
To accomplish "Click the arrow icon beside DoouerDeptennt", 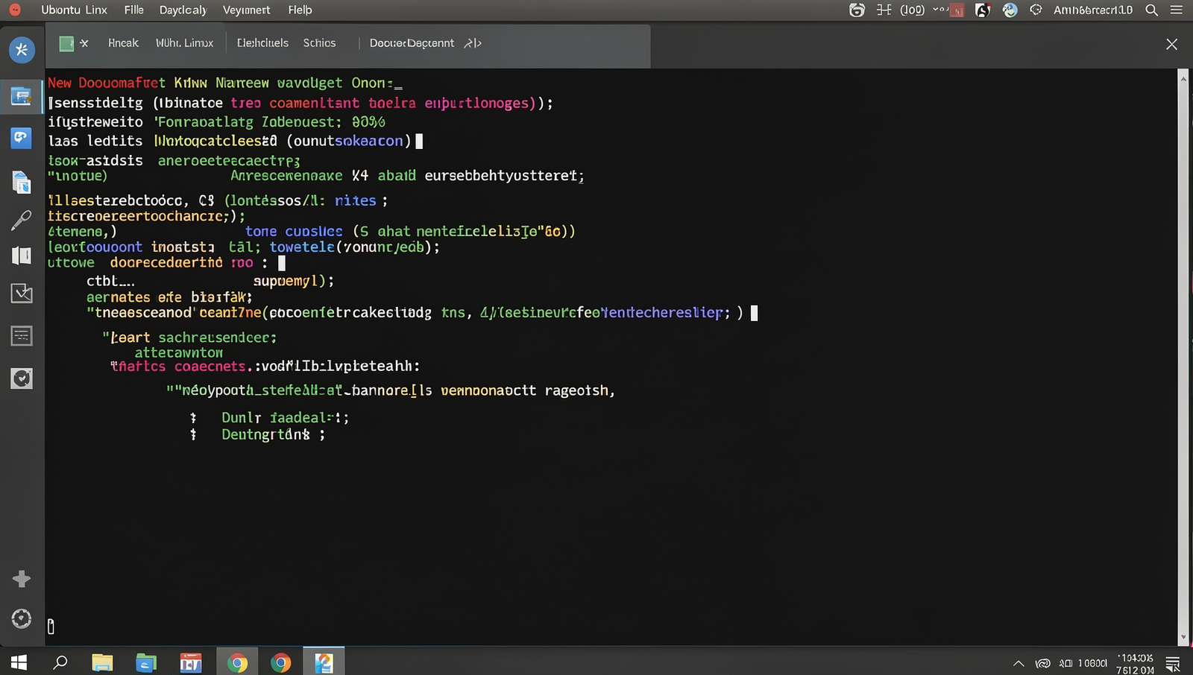I will point(473,43).
